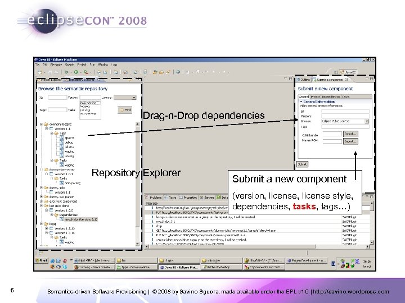Click the green Run toolbar icon
Screen dimensions: 405x303
point(76,72)
